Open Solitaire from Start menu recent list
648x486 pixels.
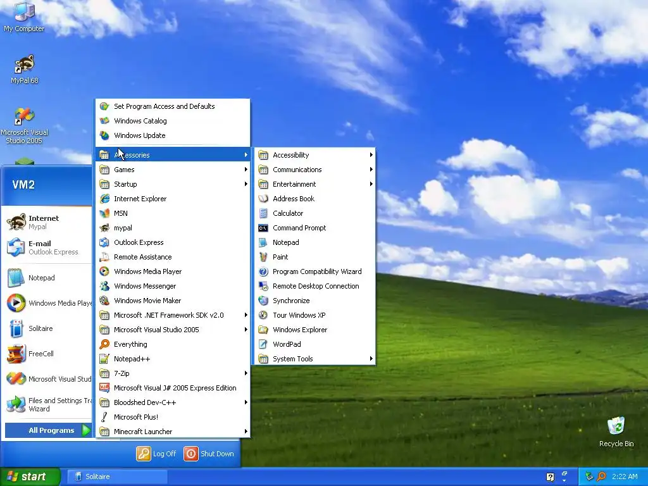(47, 328)
